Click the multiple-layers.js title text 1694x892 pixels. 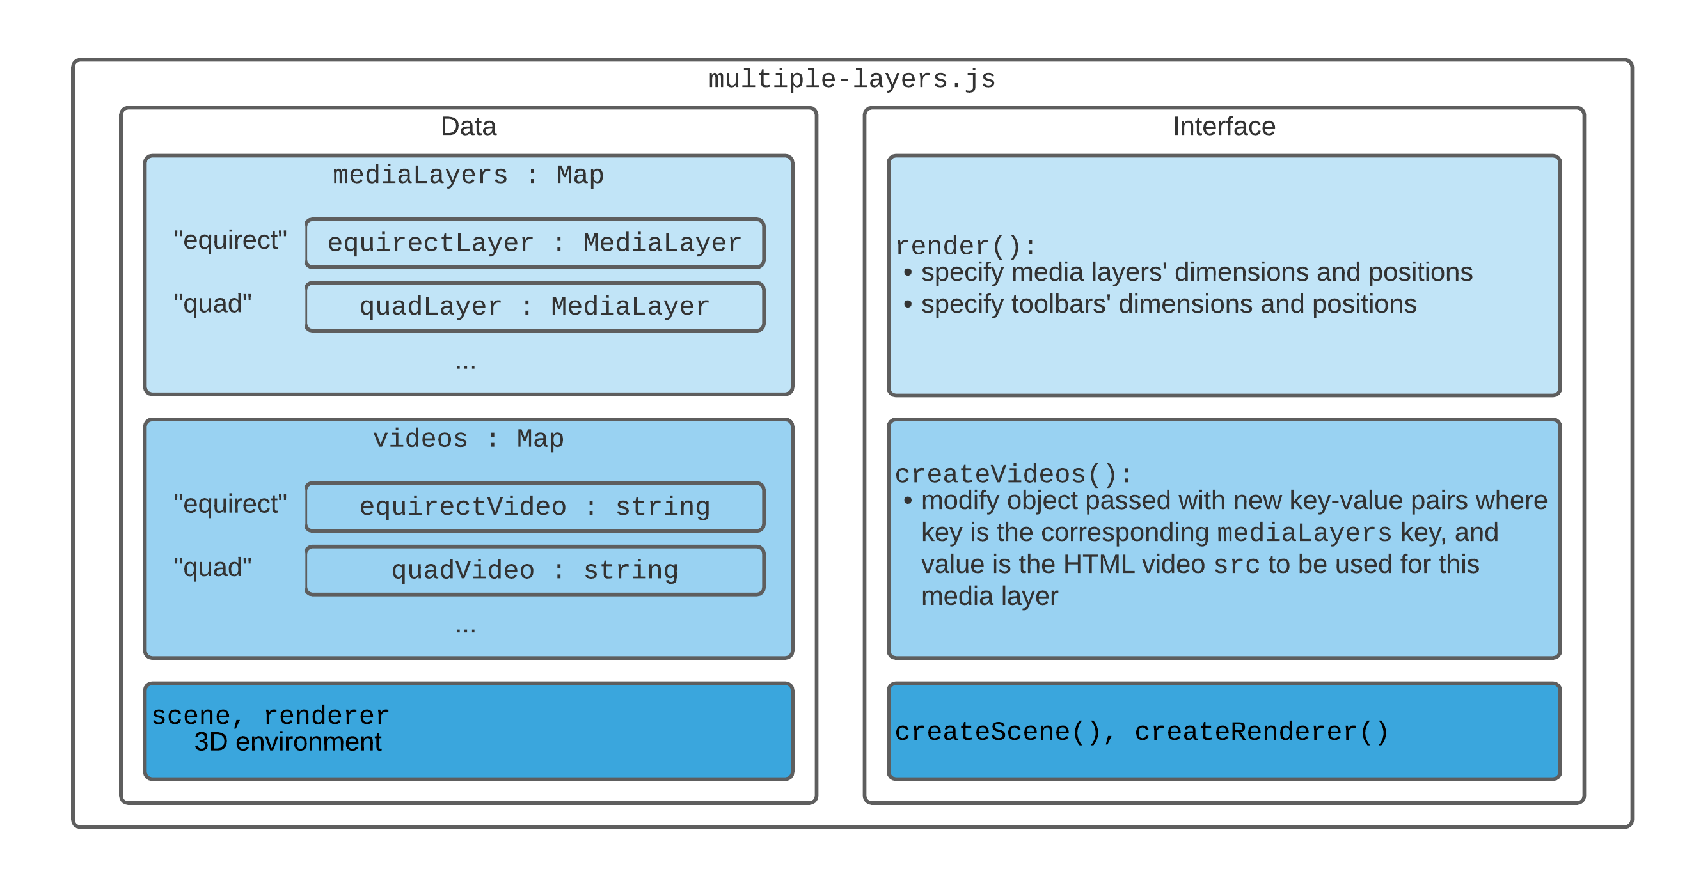pos(851,79)
